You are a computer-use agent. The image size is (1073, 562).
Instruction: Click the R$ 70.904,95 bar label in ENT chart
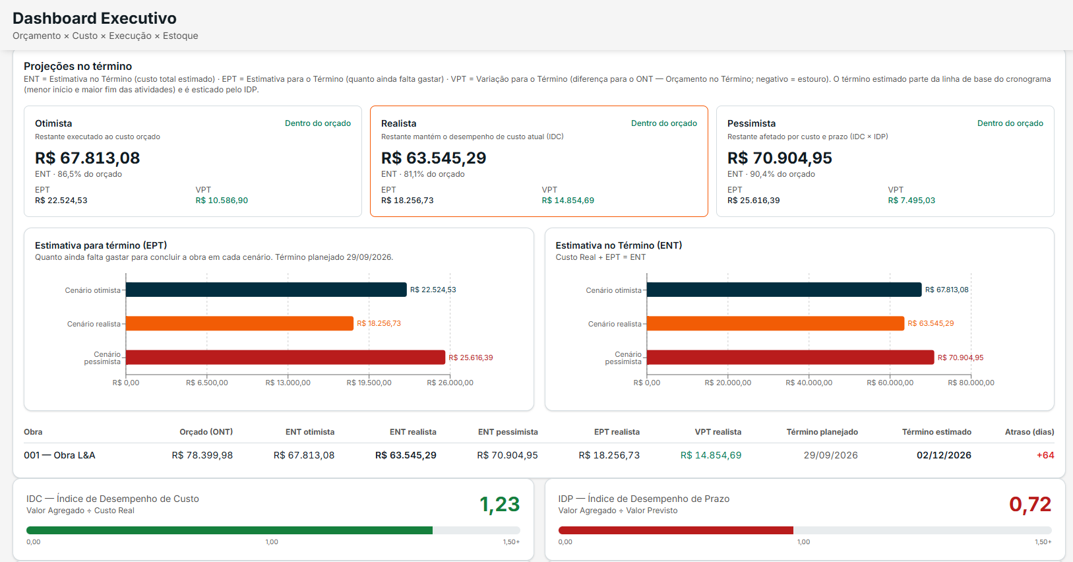[x=960, y=358]
